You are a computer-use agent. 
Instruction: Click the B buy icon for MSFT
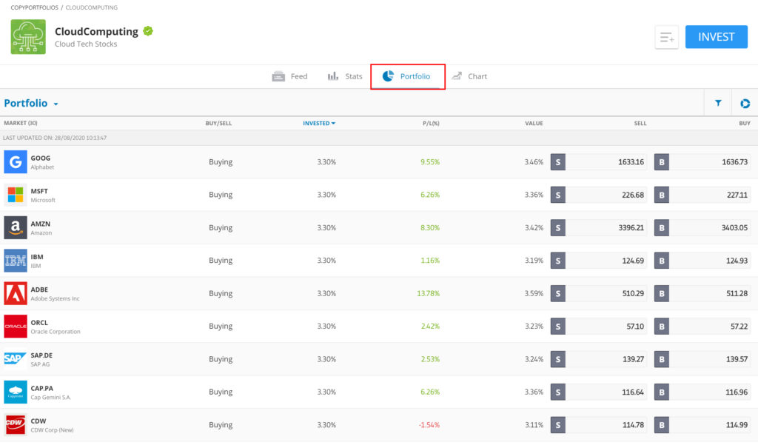coord(662,195)
